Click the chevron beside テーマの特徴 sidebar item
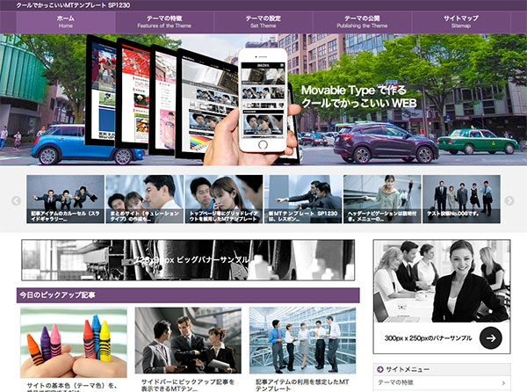 (x=503, y=383)
